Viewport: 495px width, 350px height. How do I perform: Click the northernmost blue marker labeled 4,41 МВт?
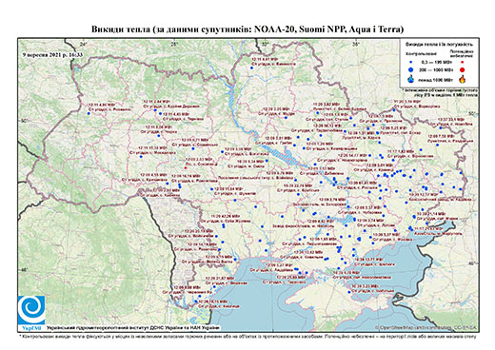click(x=252, y=68)
